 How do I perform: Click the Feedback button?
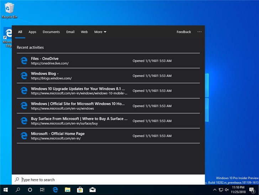click(184, 32)
